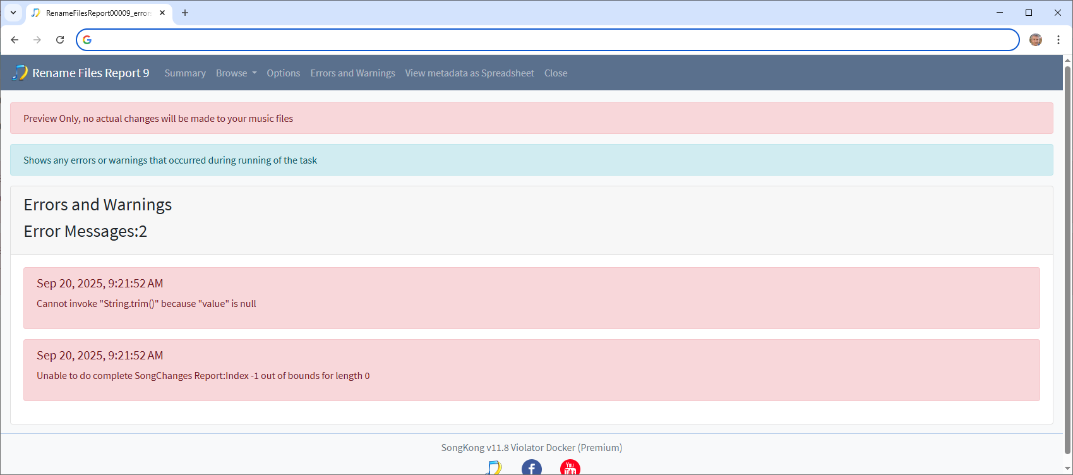The image size is (1073, 475).
Task: Click the SongKong logo icon in navbar
Action: (20, 73)
